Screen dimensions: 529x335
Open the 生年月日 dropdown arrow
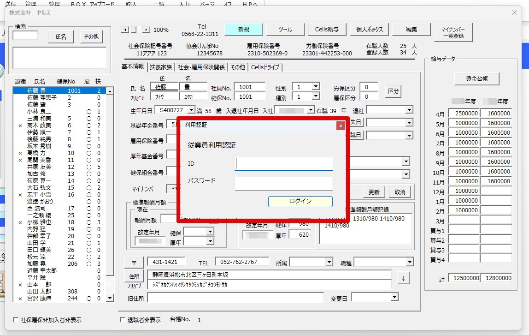pyautogui.click(x=191, y=110)
